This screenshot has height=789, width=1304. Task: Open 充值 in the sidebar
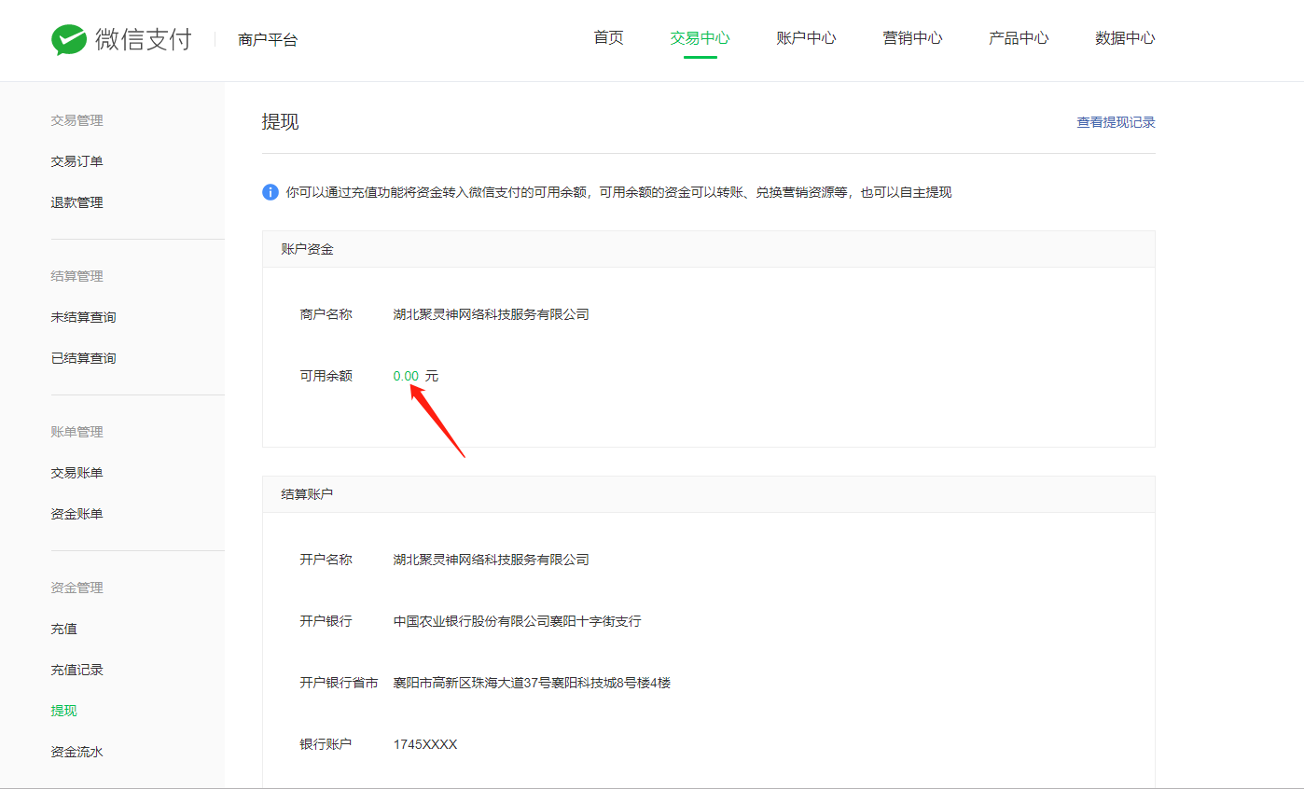coord(63,629)
